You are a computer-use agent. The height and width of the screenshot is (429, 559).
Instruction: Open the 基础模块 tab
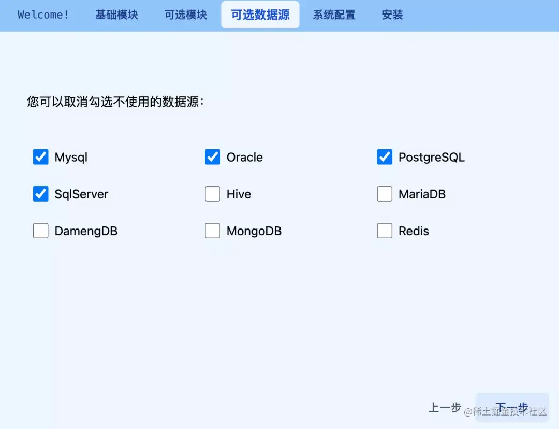tap(116, 15)
